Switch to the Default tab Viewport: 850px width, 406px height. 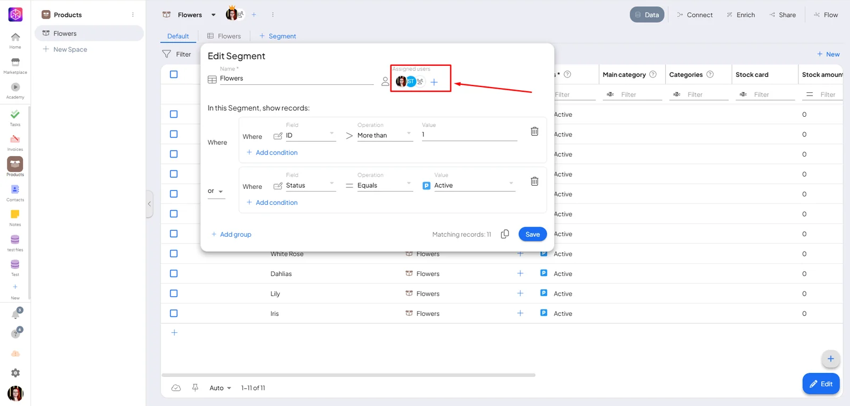[178, 36]
